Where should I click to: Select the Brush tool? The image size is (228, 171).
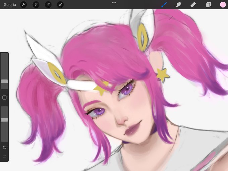(164, 5)
